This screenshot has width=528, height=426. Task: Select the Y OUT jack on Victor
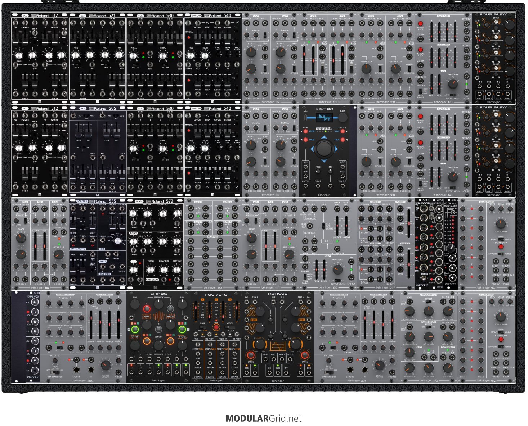pyautogui.click(x=343, y=176)
